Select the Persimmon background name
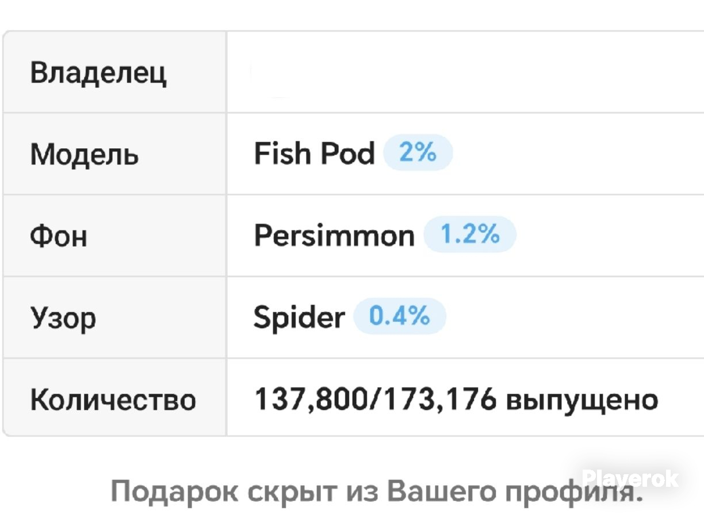The width and height of the screenshot is (704, 515). 334,235
